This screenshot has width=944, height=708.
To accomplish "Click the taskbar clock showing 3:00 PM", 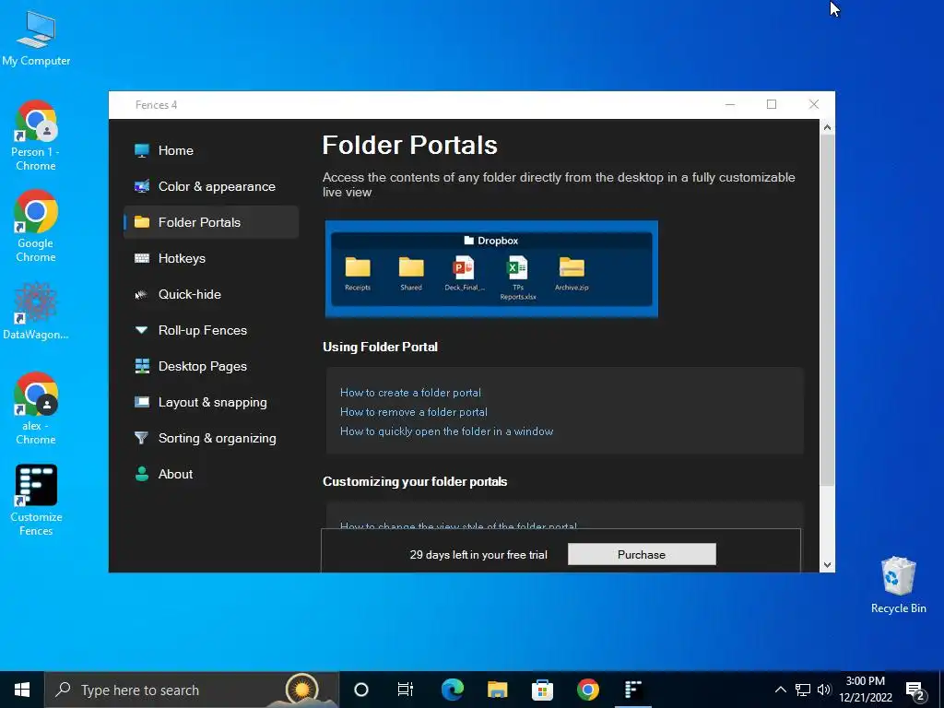I will pos(865,690).
